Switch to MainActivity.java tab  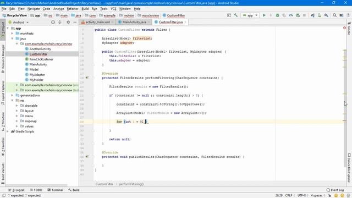click(134, 22)
